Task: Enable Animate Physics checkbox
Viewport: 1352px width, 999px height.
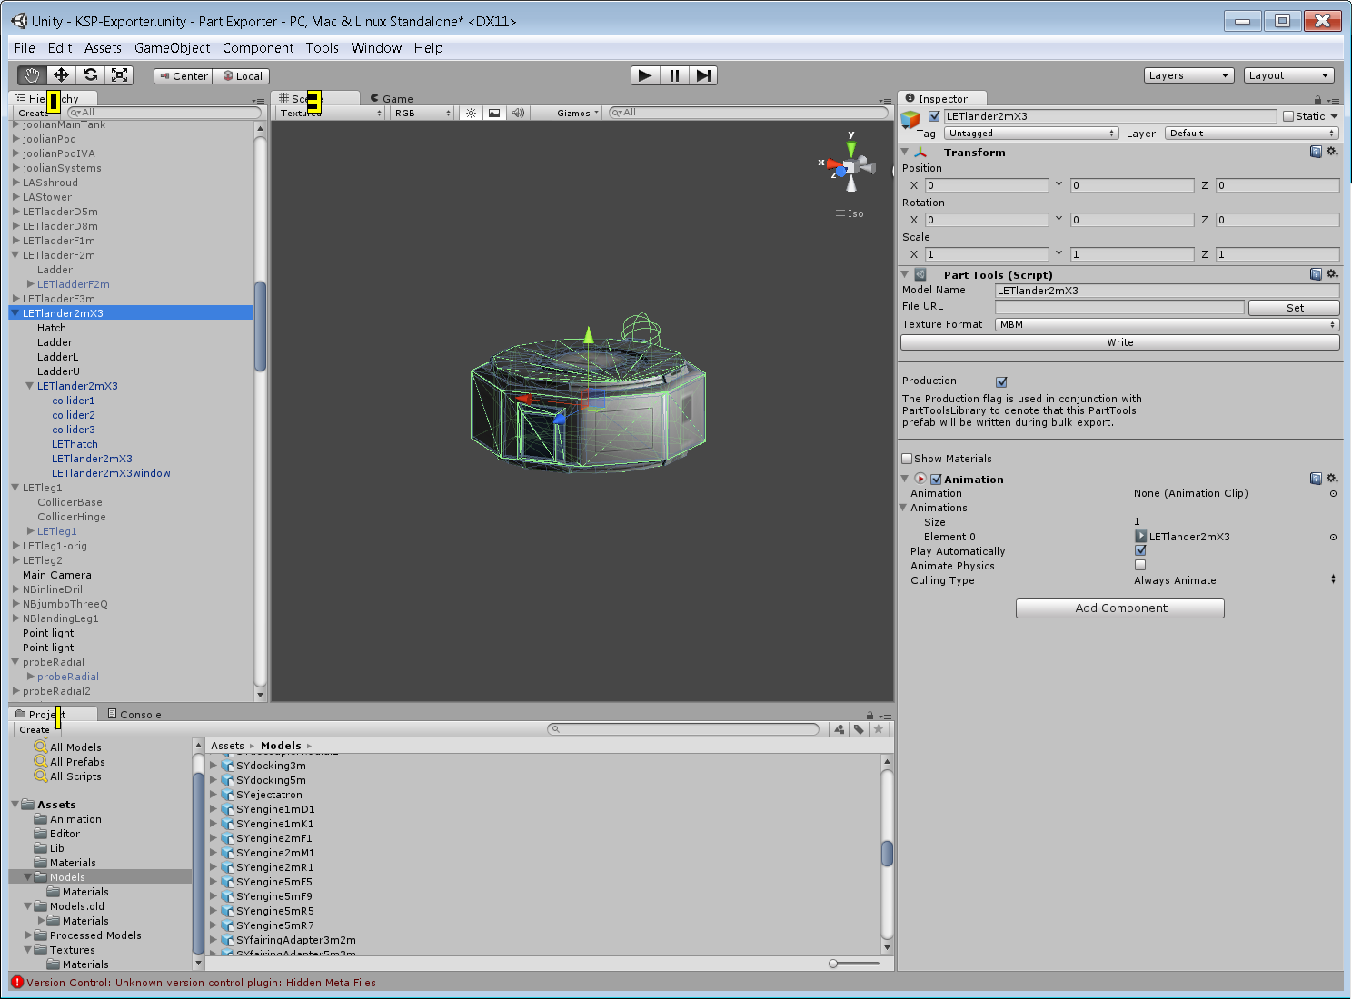Action: click(1140, 565)
